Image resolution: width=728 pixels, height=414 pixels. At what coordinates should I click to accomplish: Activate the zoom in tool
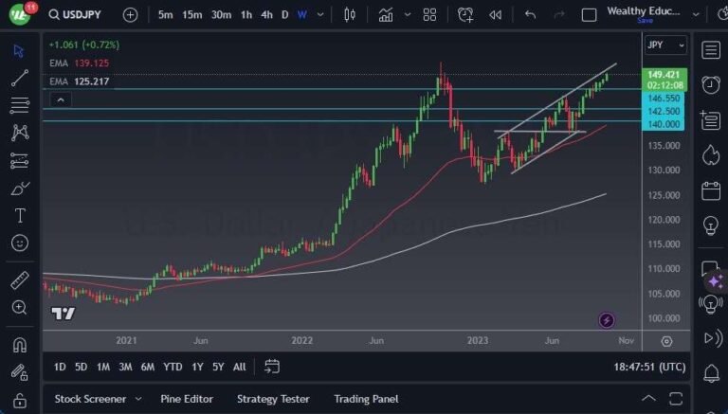point(19,307)
